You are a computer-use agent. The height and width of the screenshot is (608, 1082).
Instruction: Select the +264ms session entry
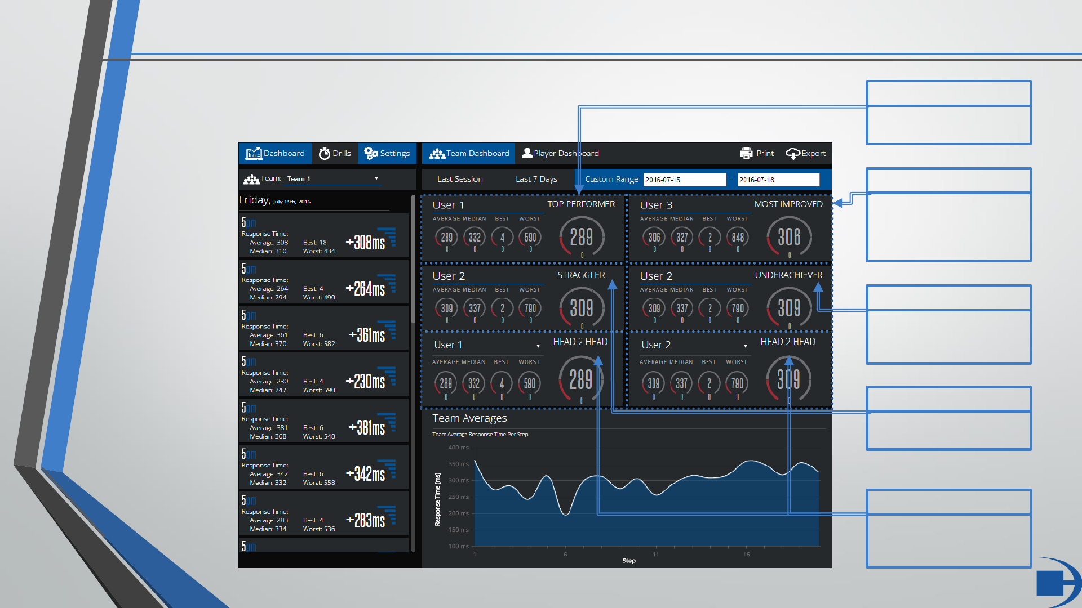[323, 281]
